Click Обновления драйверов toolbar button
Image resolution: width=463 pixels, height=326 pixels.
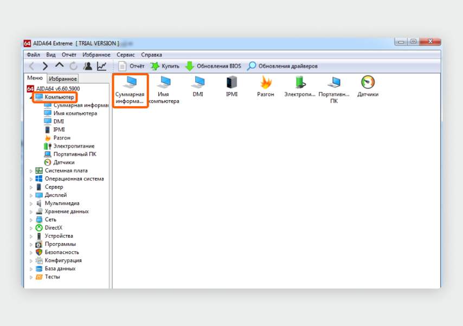[x=282, y=66]
